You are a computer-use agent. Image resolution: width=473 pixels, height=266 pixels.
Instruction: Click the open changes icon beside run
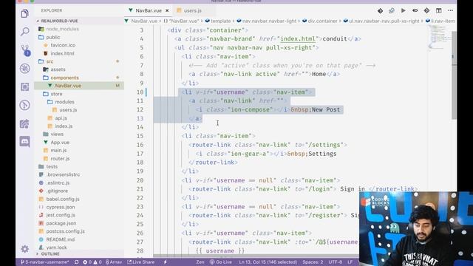tap(392, 10)
